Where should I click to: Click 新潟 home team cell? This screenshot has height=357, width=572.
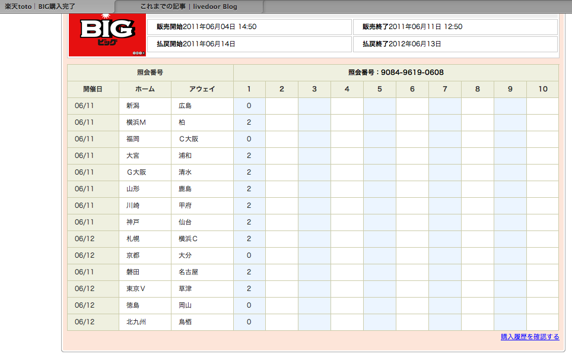(x=145, y=106)
